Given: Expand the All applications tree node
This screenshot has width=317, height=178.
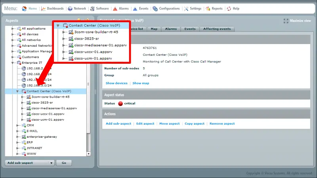Looking at the screenshot, I should (13, 28).
